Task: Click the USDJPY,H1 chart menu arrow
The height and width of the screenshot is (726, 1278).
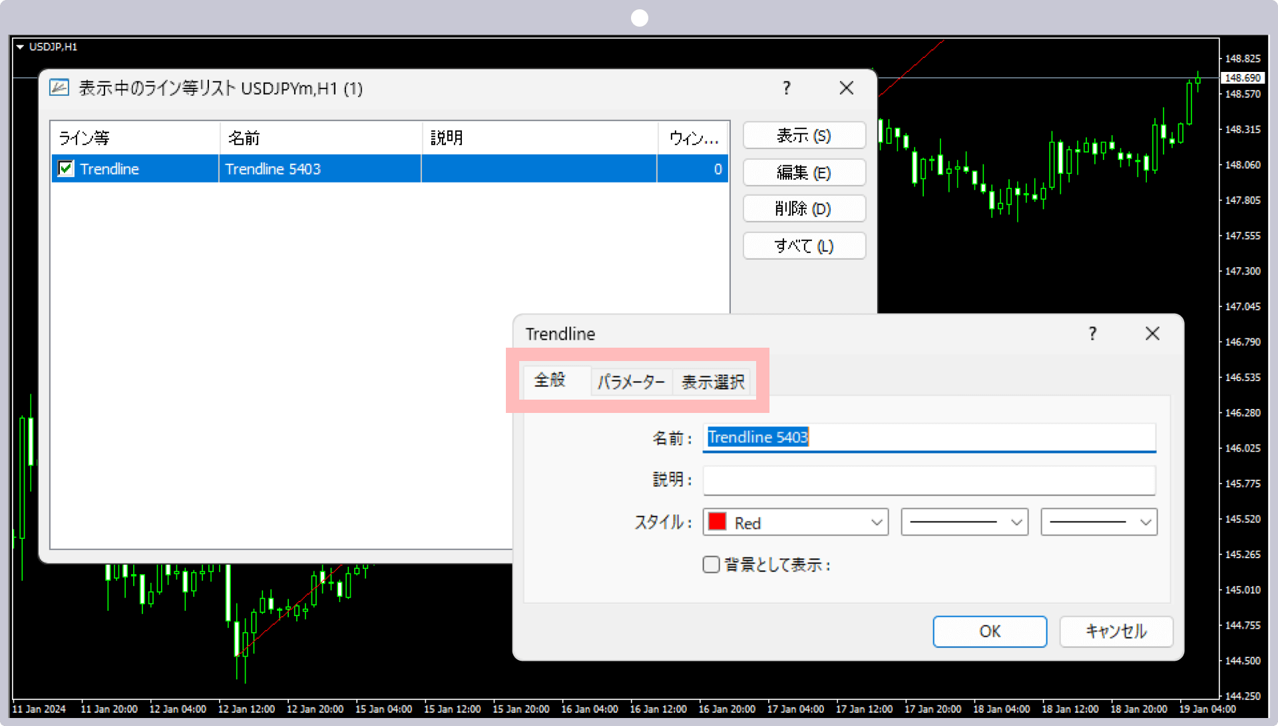Action: 20,47
